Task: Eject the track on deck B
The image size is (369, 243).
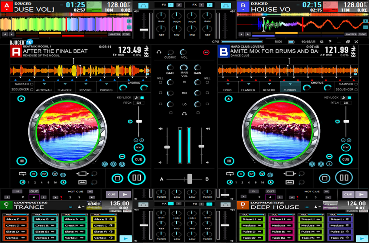Action: pyautogui.click(x=229, y=99)
